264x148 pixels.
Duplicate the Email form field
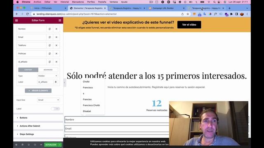(49, 37)
